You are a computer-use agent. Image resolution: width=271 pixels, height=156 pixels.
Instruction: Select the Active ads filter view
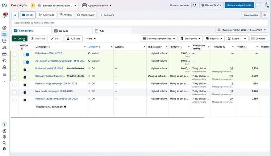[x=46, y=15]
